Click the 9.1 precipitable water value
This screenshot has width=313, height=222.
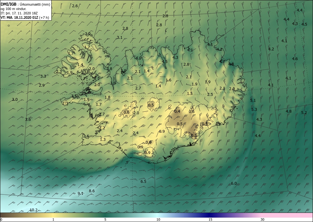point(80,193)
